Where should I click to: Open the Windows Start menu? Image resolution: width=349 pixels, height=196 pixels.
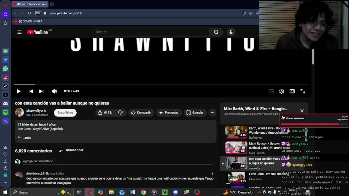pos(5,192)
